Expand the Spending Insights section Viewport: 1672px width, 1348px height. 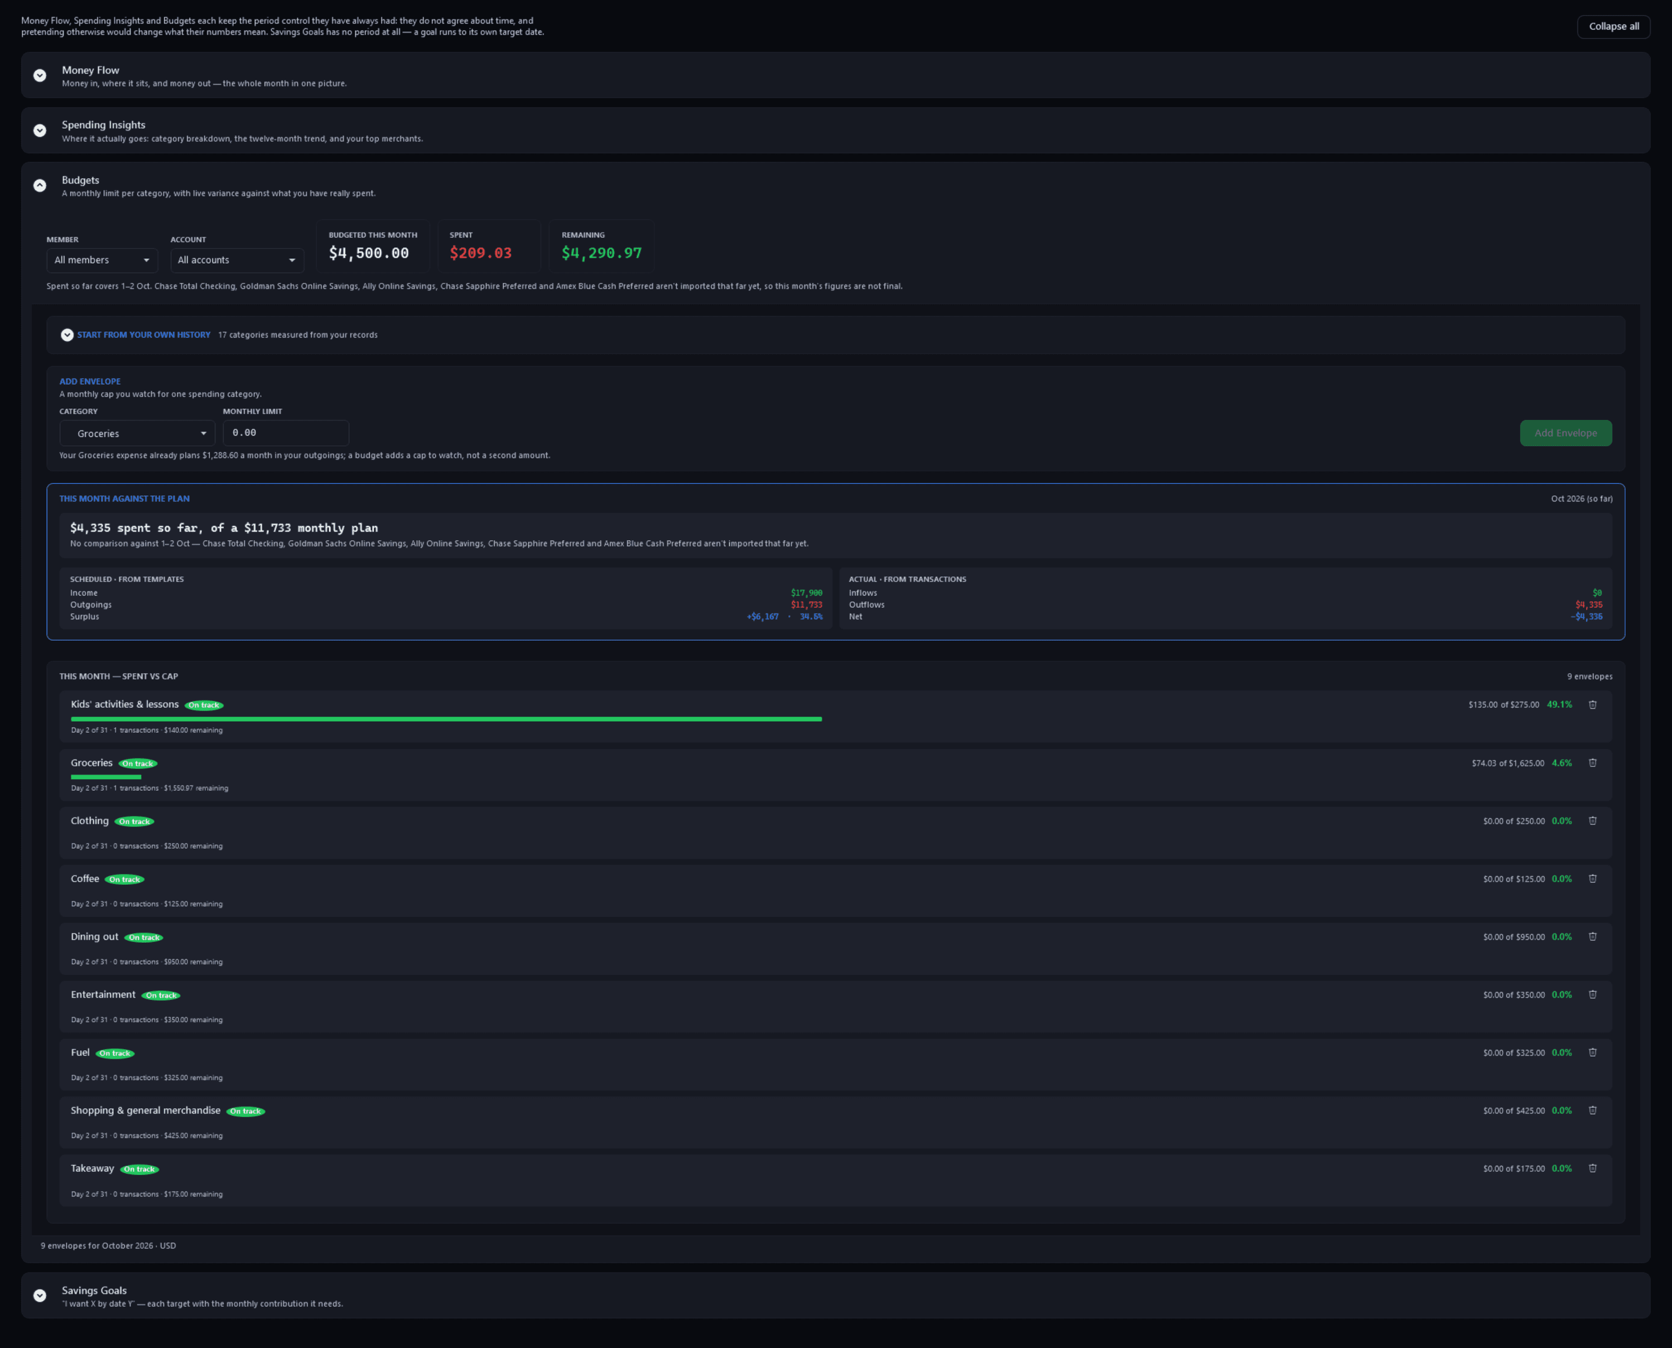[x=40, y=131]
